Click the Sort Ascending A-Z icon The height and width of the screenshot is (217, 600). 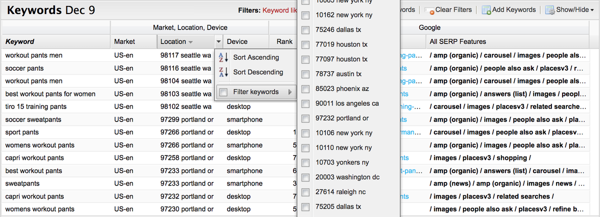pyautogui.click(x=223, y=57)
